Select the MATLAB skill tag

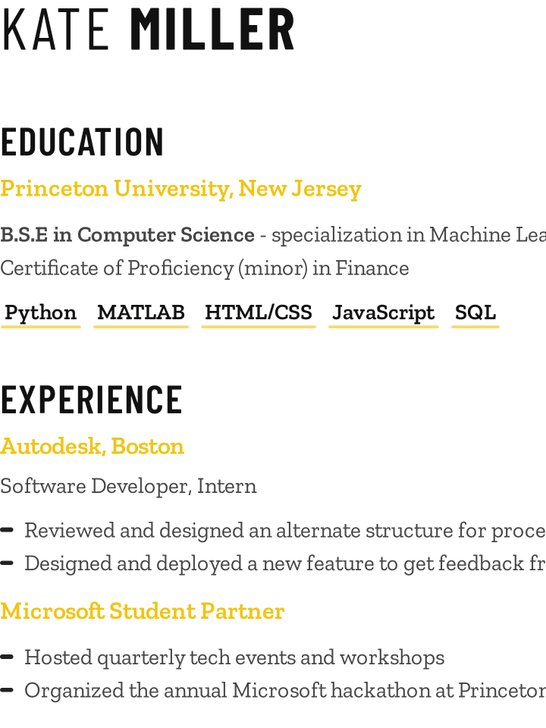tap(141, 314)
